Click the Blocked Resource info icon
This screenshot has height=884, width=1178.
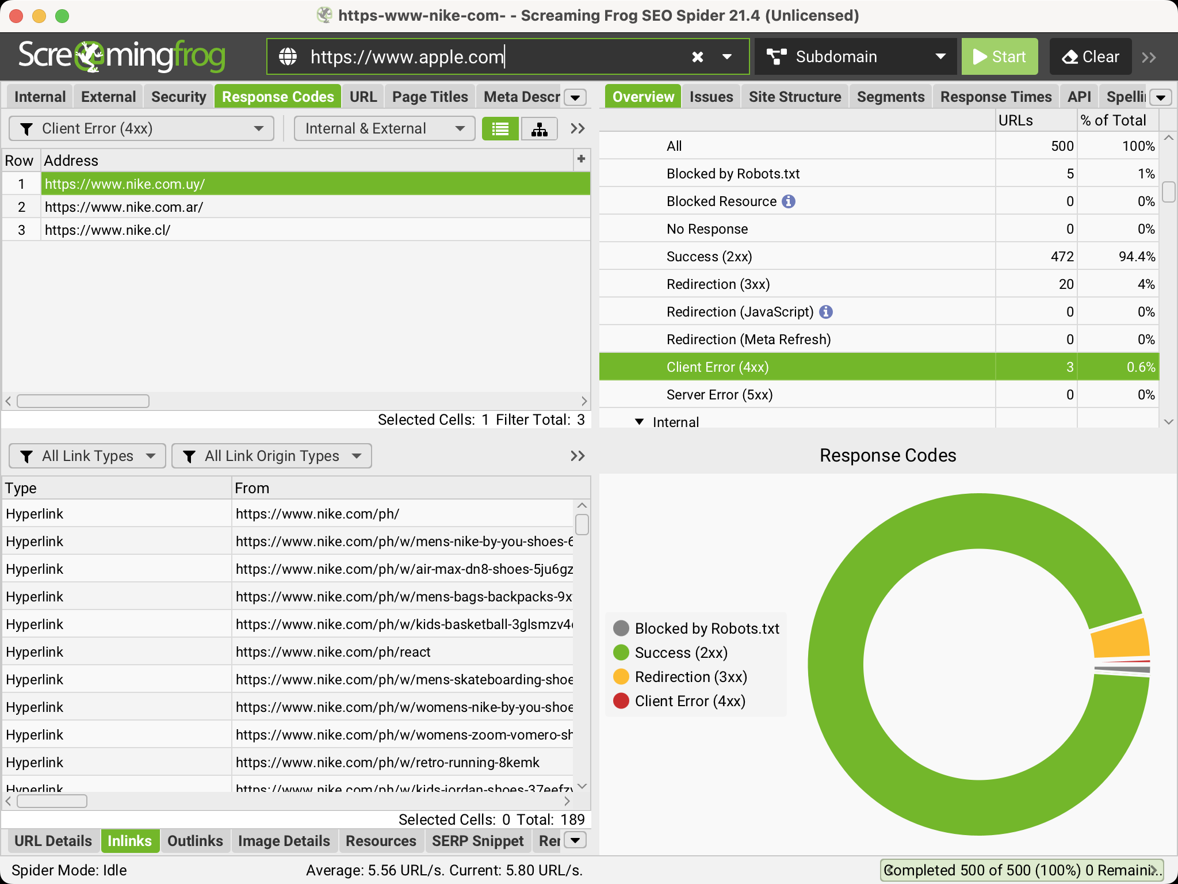(x=789, y=201)
